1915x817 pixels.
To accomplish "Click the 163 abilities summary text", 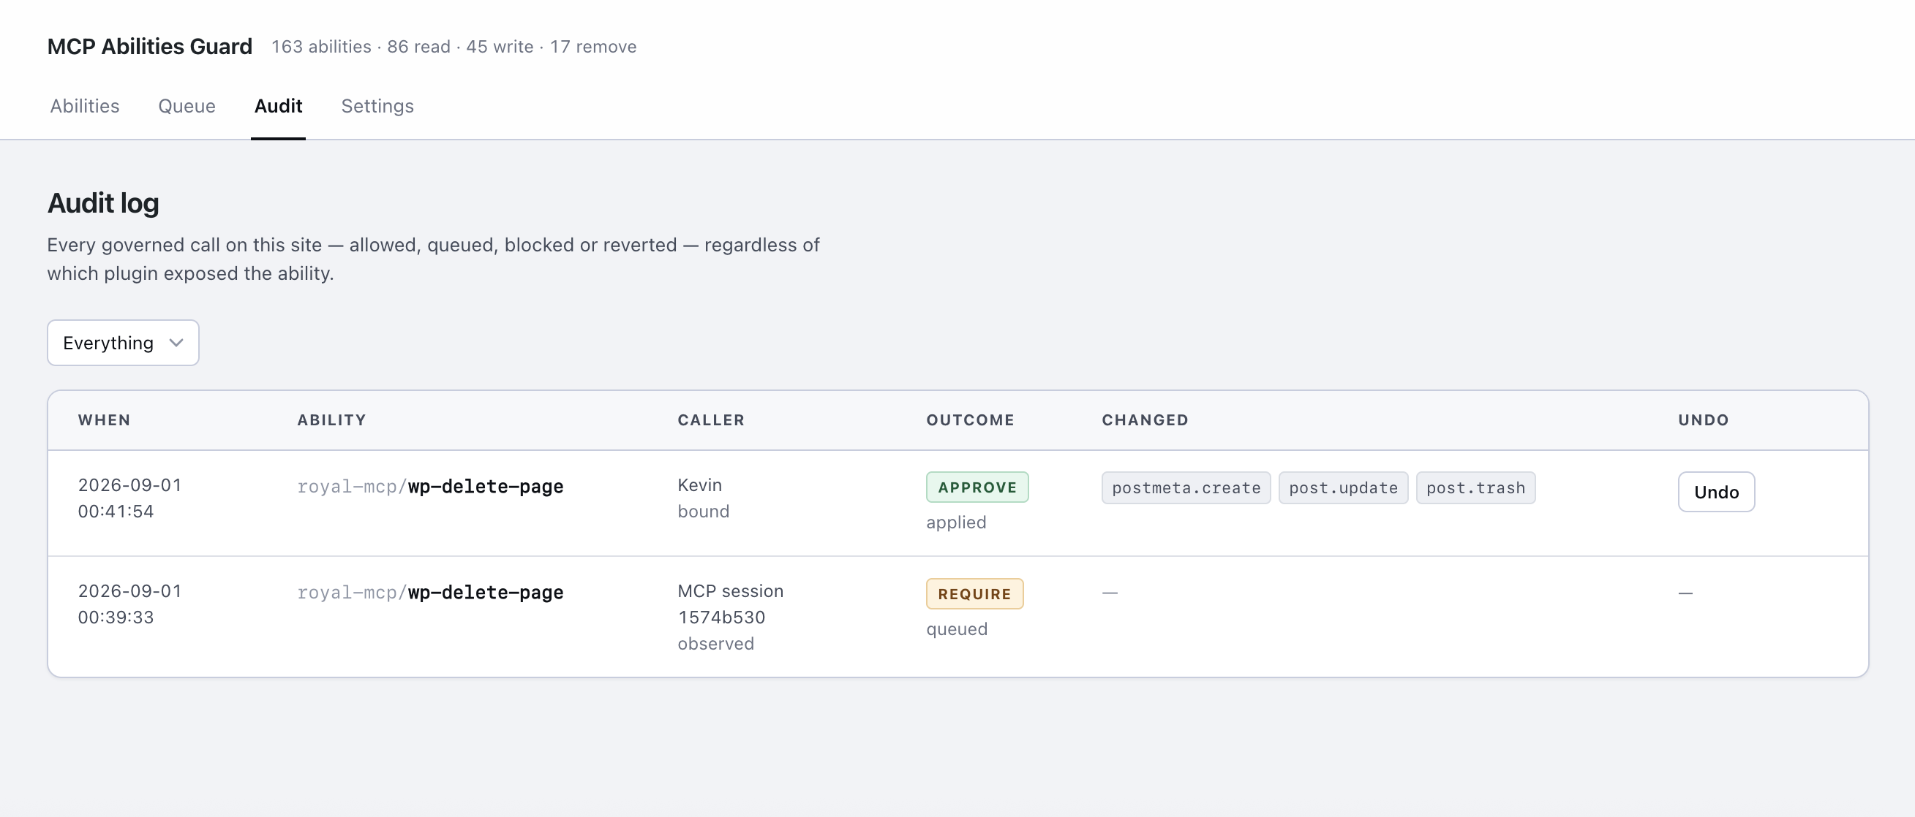I will pyautogui.click(x=454, y=46).
